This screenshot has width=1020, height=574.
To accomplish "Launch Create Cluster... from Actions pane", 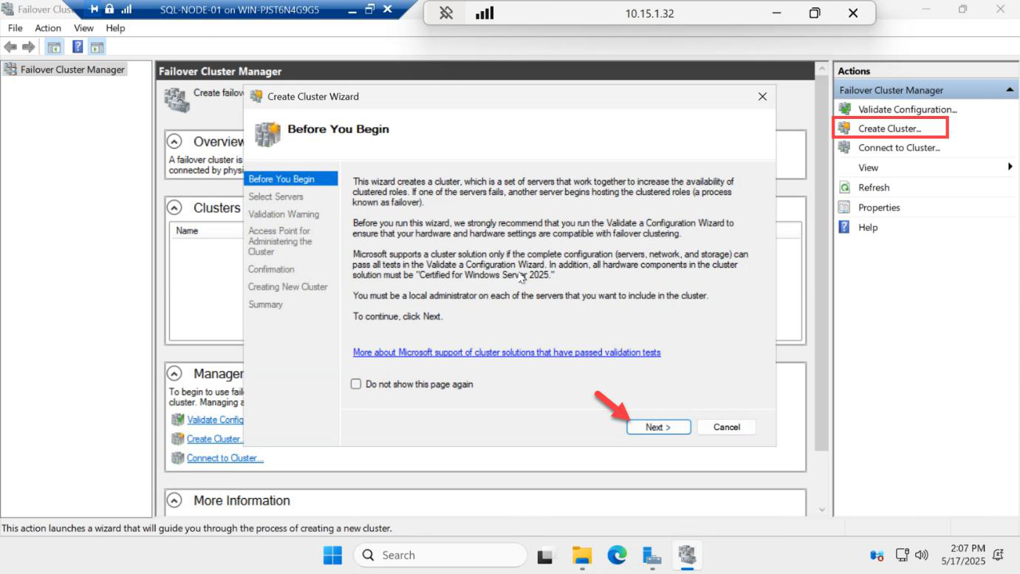I will [x=889, y=129].
